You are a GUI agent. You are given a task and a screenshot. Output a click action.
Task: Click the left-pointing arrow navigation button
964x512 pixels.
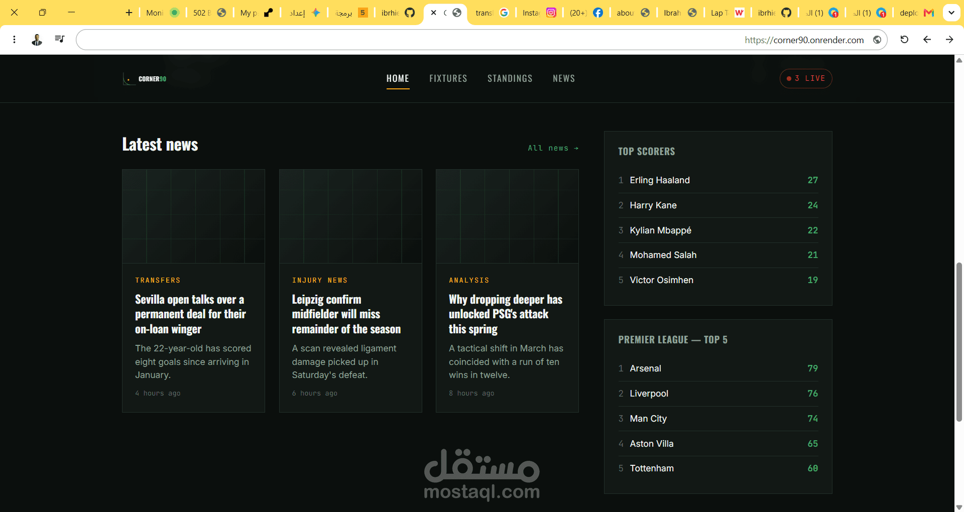coord(927,39)
